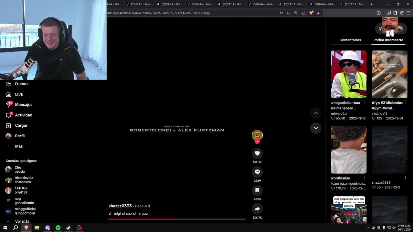Open the creator's lion avatar profile
The height and width of the screenshot is (232, 413).
257,135
